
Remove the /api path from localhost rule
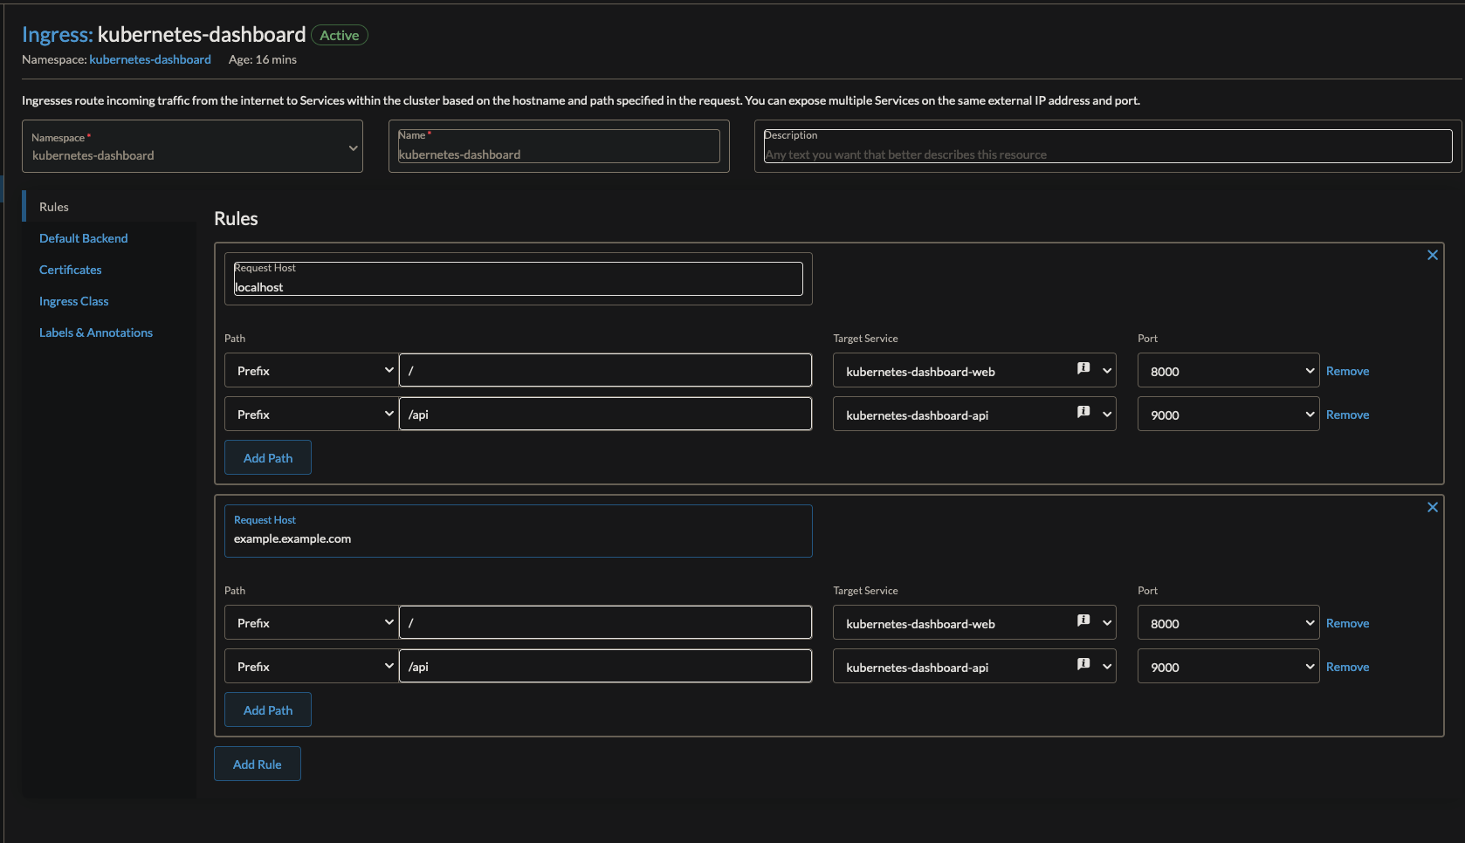coord(1346,415)
